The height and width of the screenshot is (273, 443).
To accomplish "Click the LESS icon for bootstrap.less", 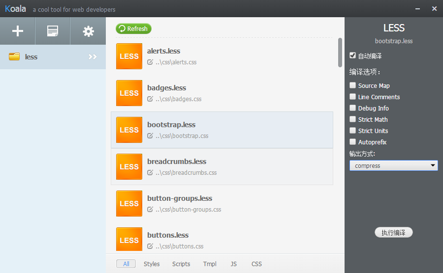I will tap(129, 130).
